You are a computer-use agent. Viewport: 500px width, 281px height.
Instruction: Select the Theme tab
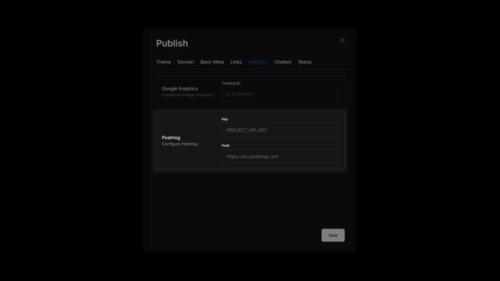164,62
